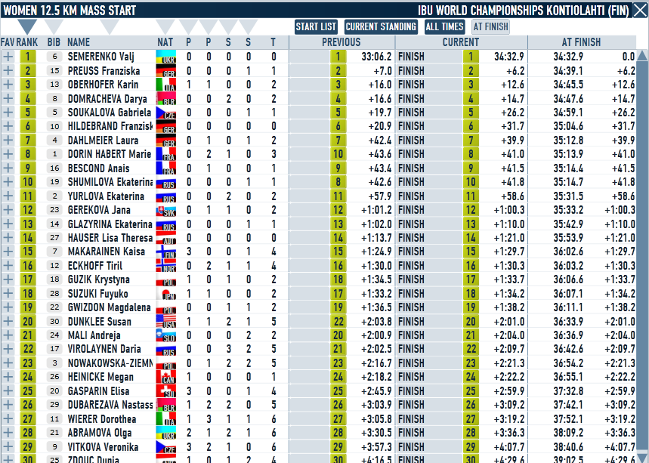Sort by bib number using its triangle

54,26
